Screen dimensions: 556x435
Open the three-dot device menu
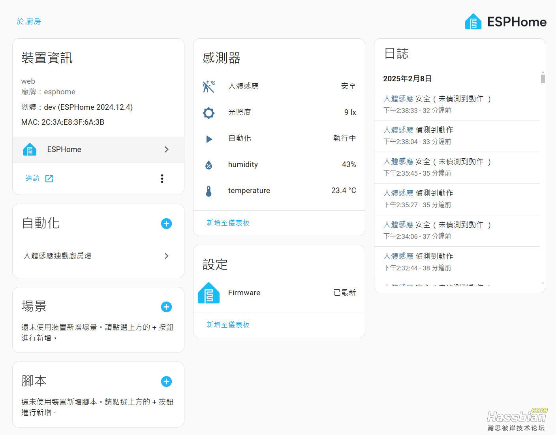[x=162, y=178]
